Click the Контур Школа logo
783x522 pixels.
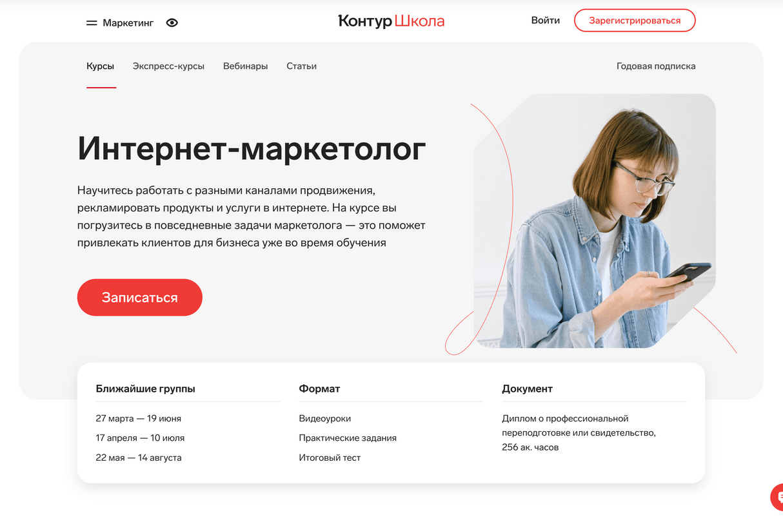[x=391, y=21]
